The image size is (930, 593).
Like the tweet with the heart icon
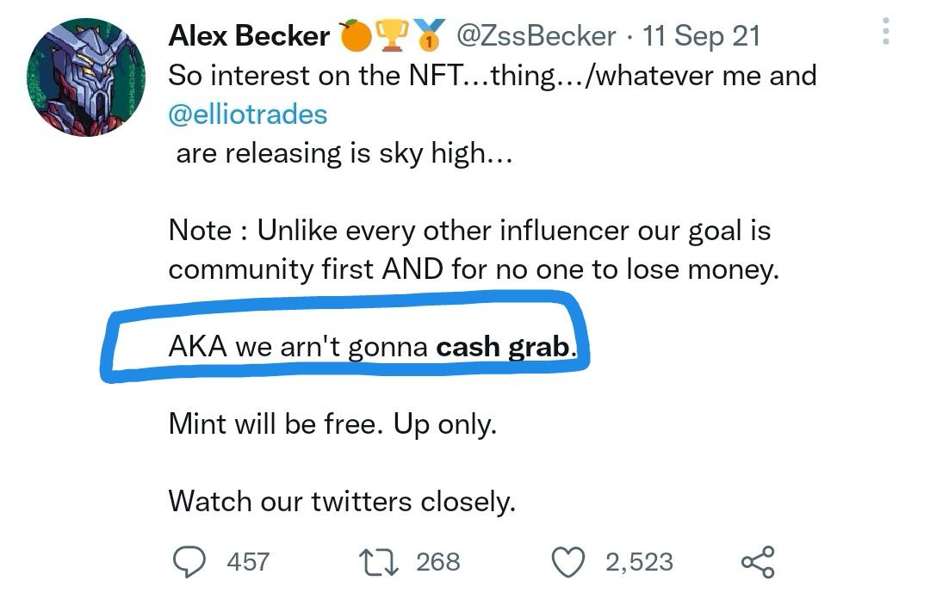(x=567, y=562)
